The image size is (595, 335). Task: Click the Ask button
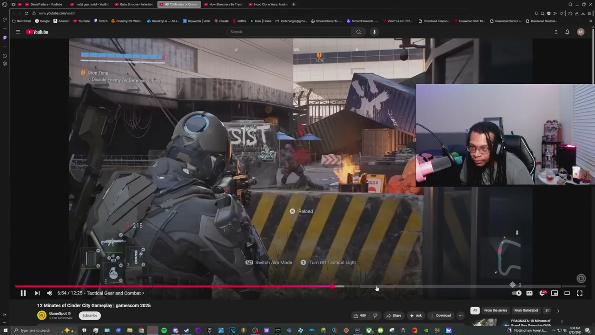[x=416, y=315]
